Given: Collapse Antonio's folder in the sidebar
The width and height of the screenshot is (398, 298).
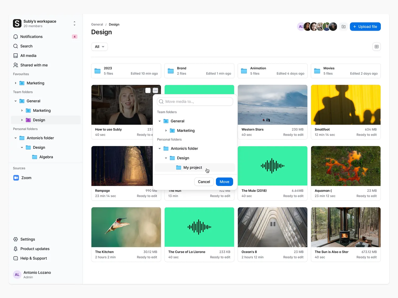Looking at the screenshot, I should pos(16,138).
